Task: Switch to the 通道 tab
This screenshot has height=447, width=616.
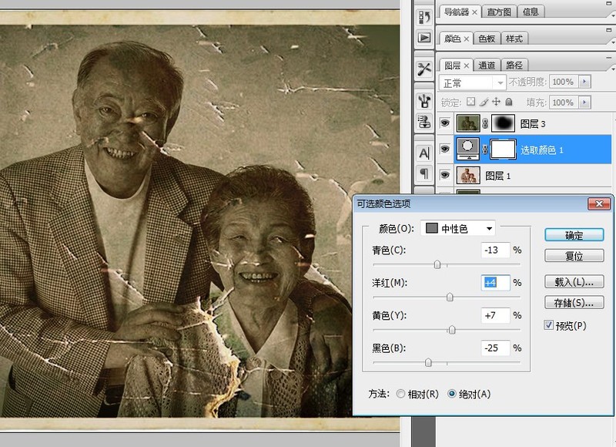Action: coord(487,66)
